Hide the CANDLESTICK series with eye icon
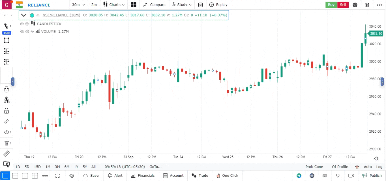 (22, 24)
